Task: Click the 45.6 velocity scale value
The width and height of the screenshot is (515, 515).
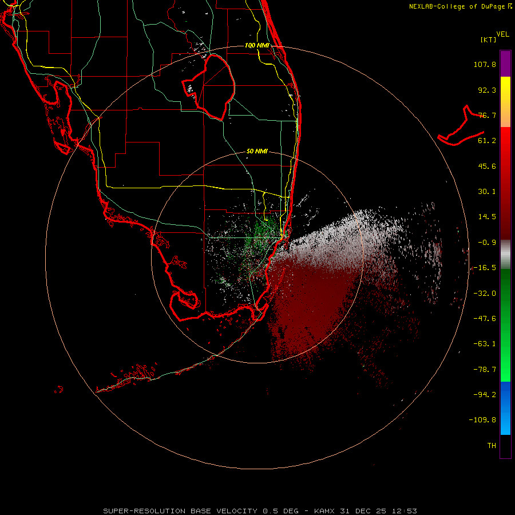Action: coord(487,166)
